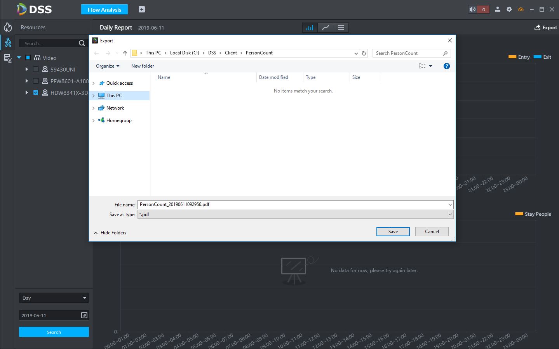
Task: Collapse the Video tree node
Action: pos(19,58)
